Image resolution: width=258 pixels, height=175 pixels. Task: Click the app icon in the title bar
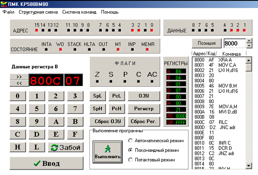coord(5,4)
